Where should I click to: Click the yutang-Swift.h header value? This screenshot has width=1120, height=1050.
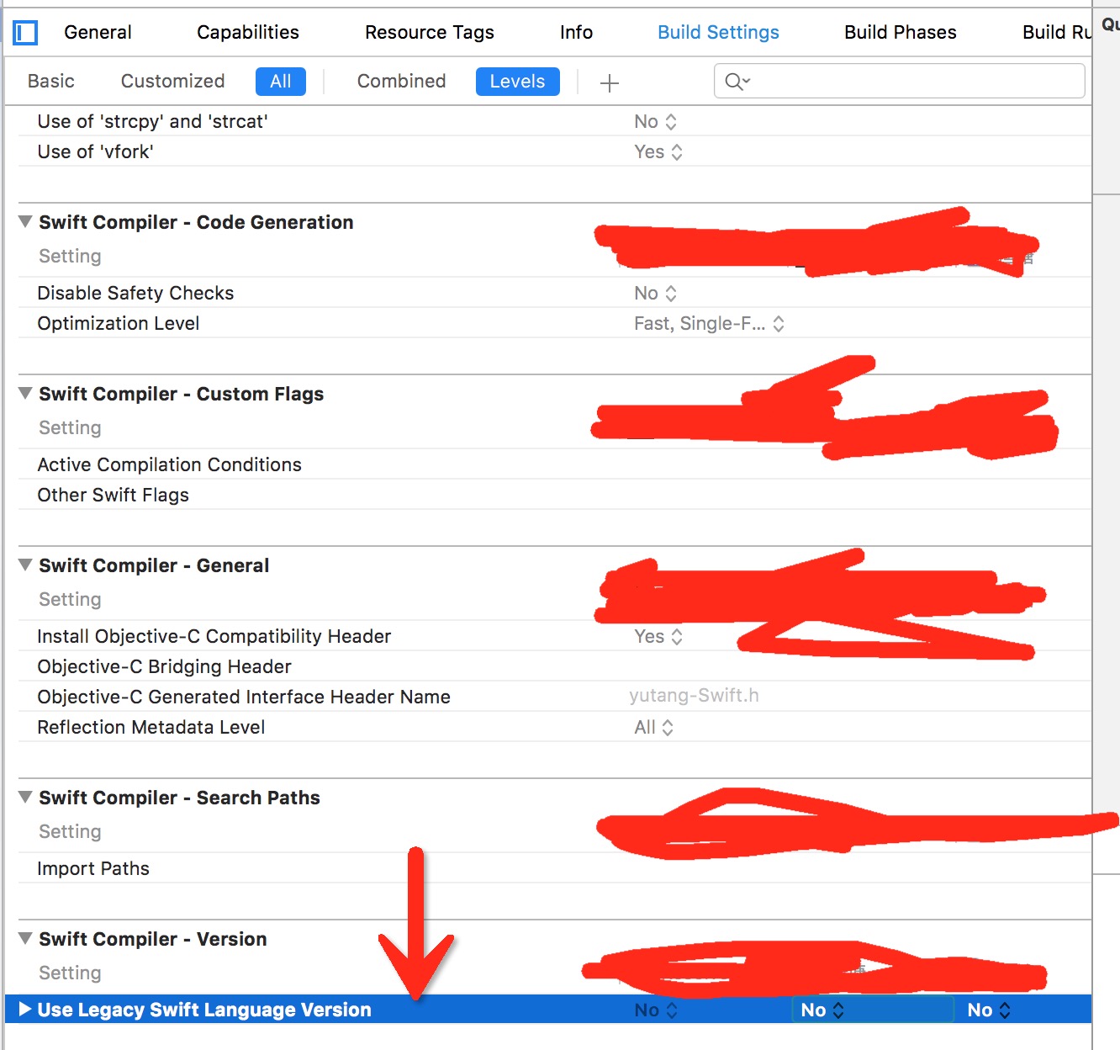point(694,696)
